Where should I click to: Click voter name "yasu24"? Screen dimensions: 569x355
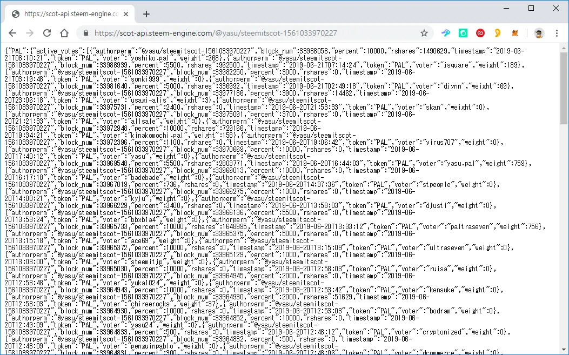[x=141, y=325]
